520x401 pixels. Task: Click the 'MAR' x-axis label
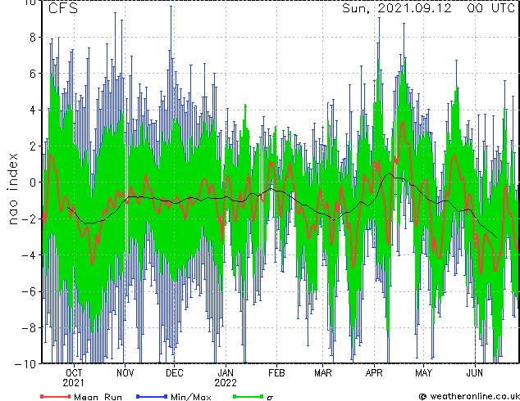(322, 373)
